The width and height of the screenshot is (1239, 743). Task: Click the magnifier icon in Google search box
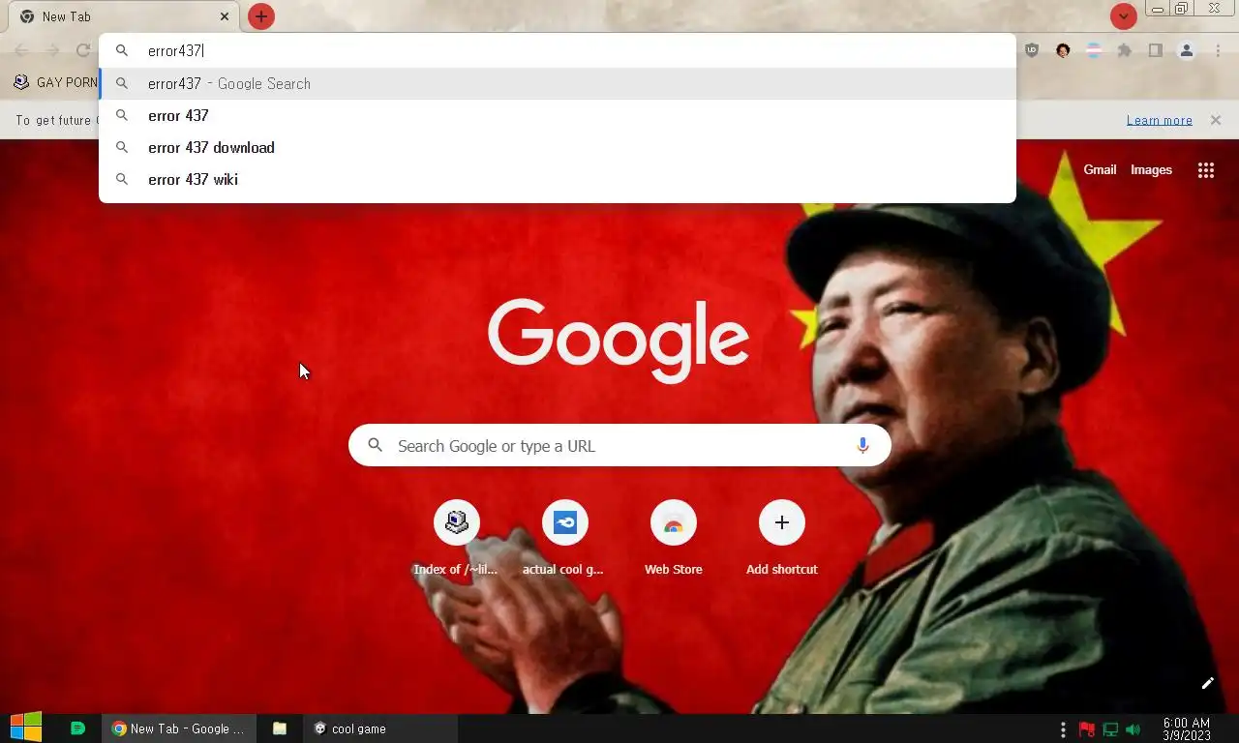(376, 445)
